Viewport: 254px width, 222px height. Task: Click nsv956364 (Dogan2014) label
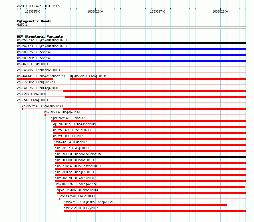[x=62, y=112]
